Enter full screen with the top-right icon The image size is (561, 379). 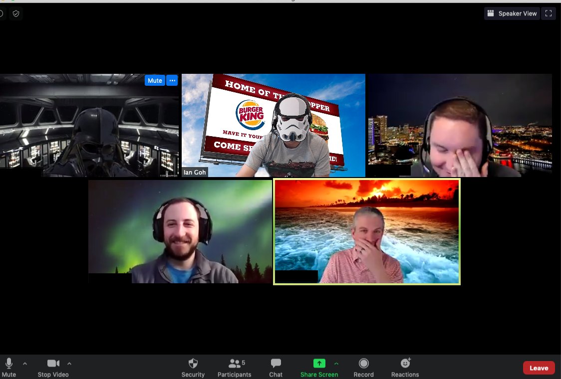549,13
